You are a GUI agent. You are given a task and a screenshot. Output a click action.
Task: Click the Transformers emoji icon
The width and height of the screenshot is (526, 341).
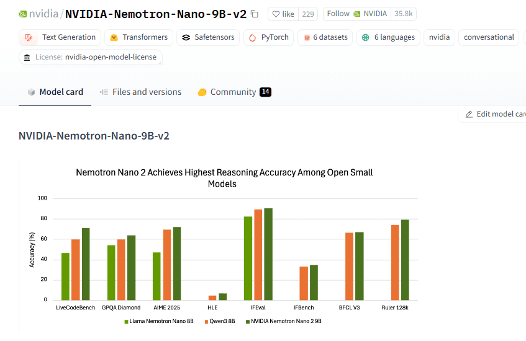[114, 38]
